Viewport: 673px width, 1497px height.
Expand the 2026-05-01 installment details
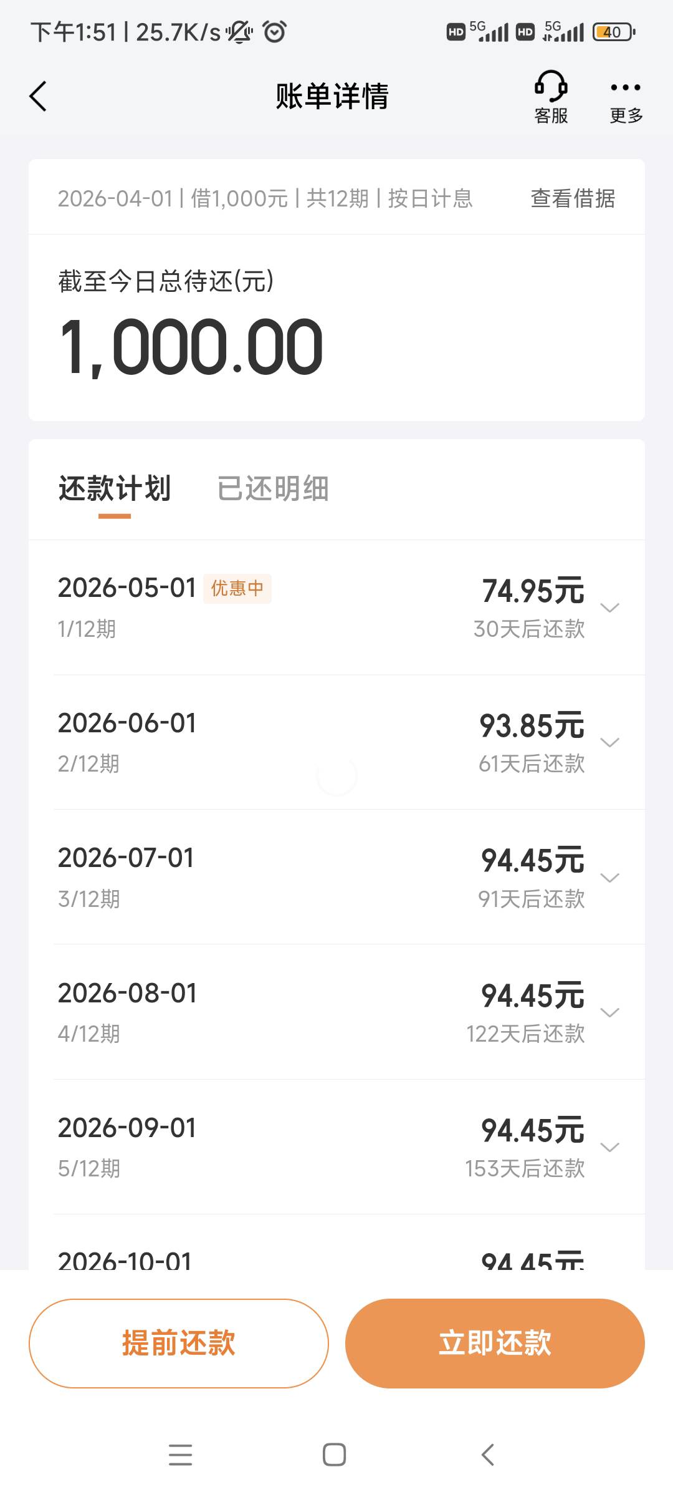click(x=609, y=608)
